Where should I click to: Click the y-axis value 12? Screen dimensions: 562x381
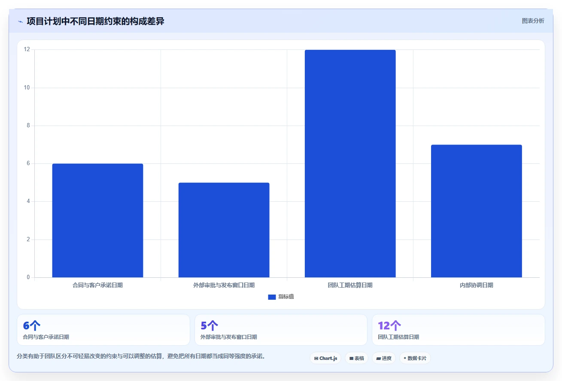click(x=27, y=49)
